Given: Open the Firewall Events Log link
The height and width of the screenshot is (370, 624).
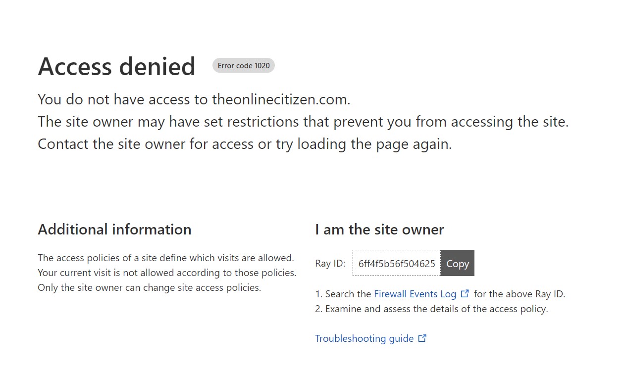Looking at the screenshot, I should click(415, 294).
